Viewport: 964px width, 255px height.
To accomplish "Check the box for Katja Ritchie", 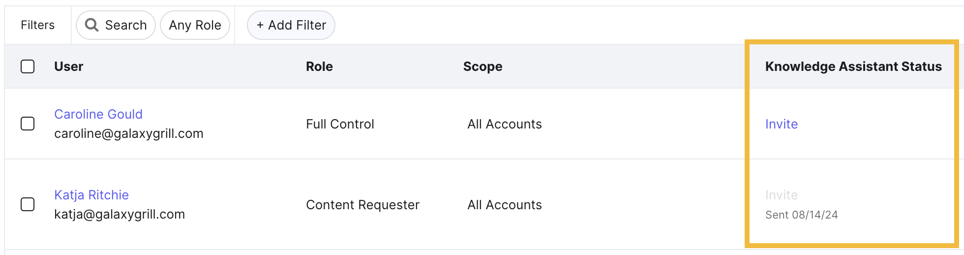I will coord(28,204).
